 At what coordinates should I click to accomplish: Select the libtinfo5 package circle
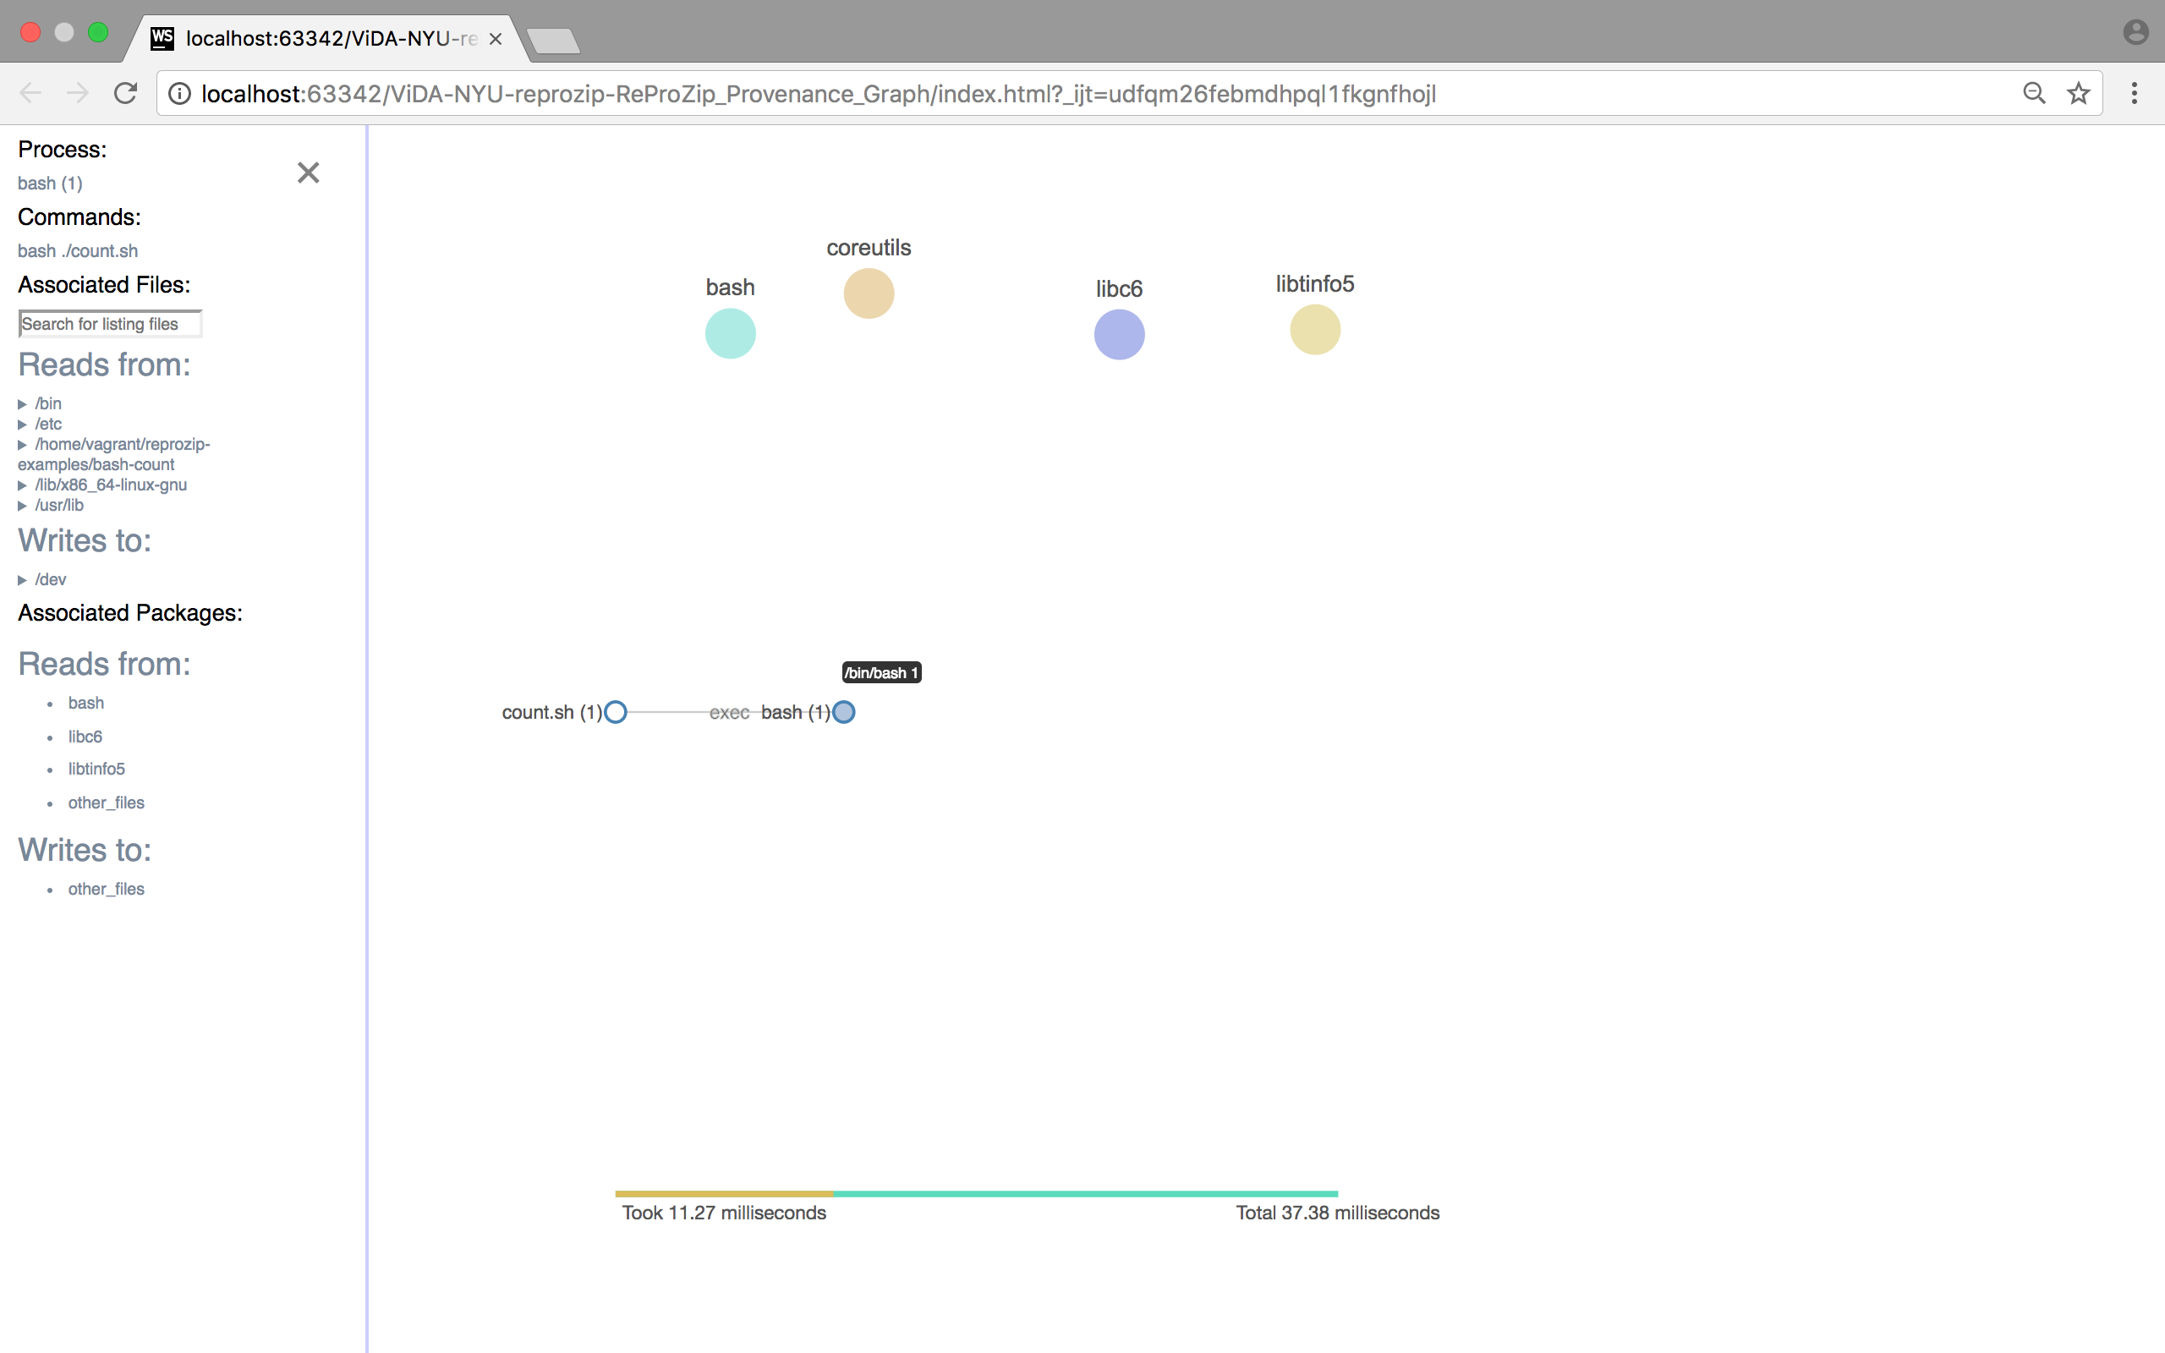(1313, 329)
